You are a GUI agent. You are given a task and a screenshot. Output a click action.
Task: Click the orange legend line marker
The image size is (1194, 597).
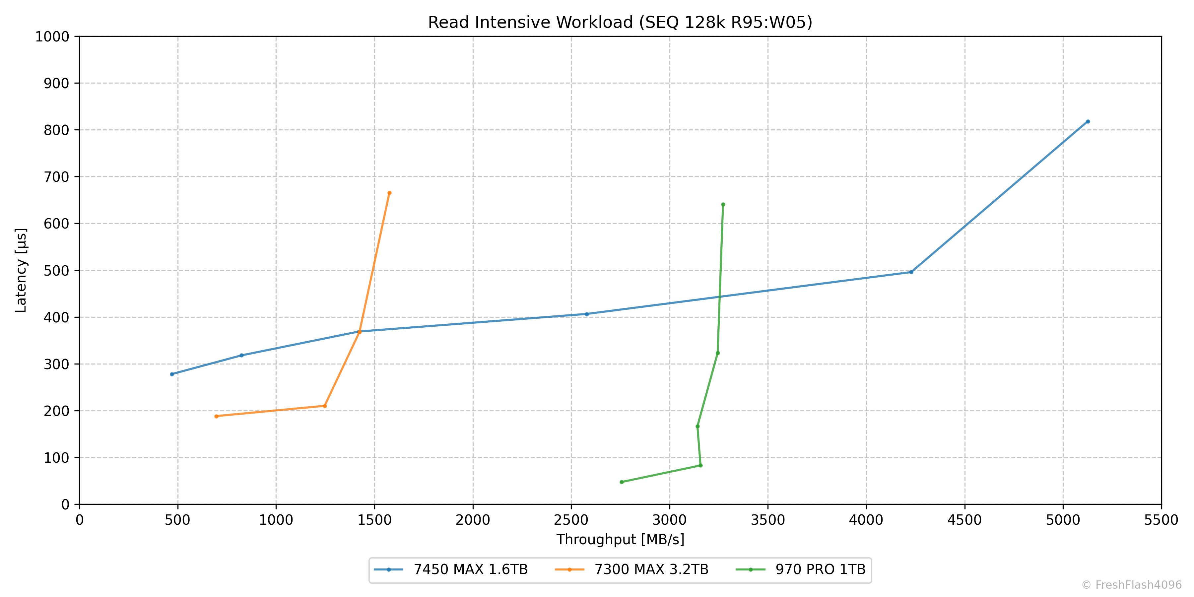tap(569, 569)
